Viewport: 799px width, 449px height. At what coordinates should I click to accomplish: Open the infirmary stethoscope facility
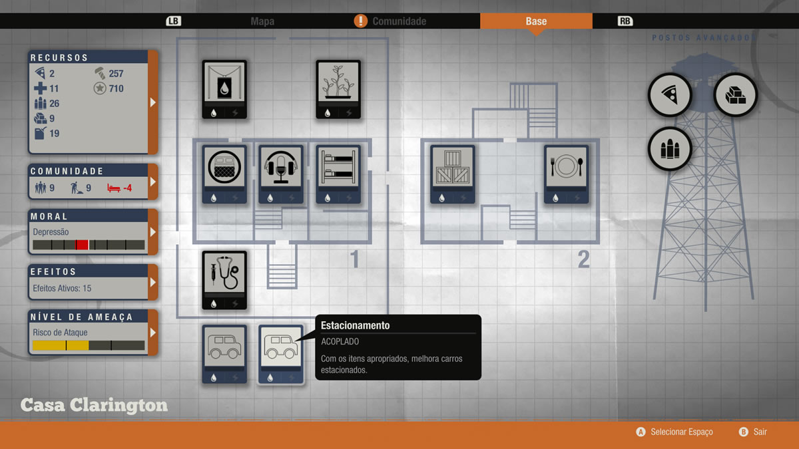(224, 280)
